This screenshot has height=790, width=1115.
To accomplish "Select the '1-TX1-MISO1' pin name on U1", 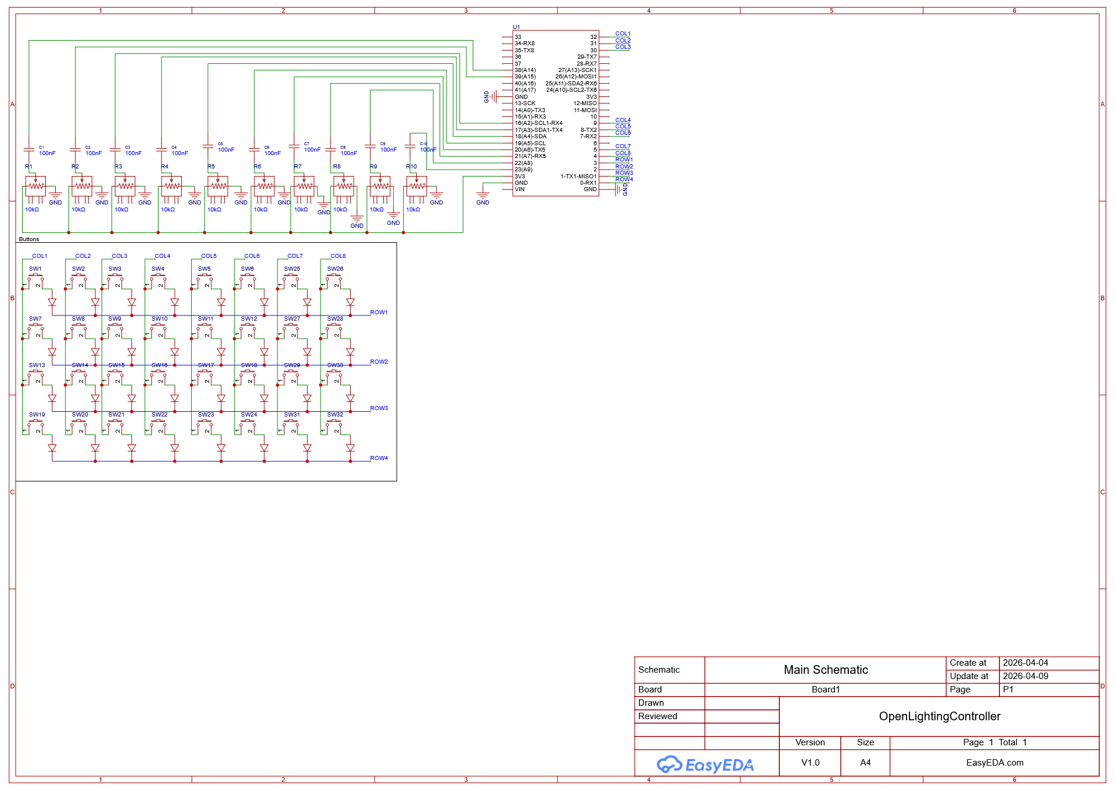I will pos(578,177).
